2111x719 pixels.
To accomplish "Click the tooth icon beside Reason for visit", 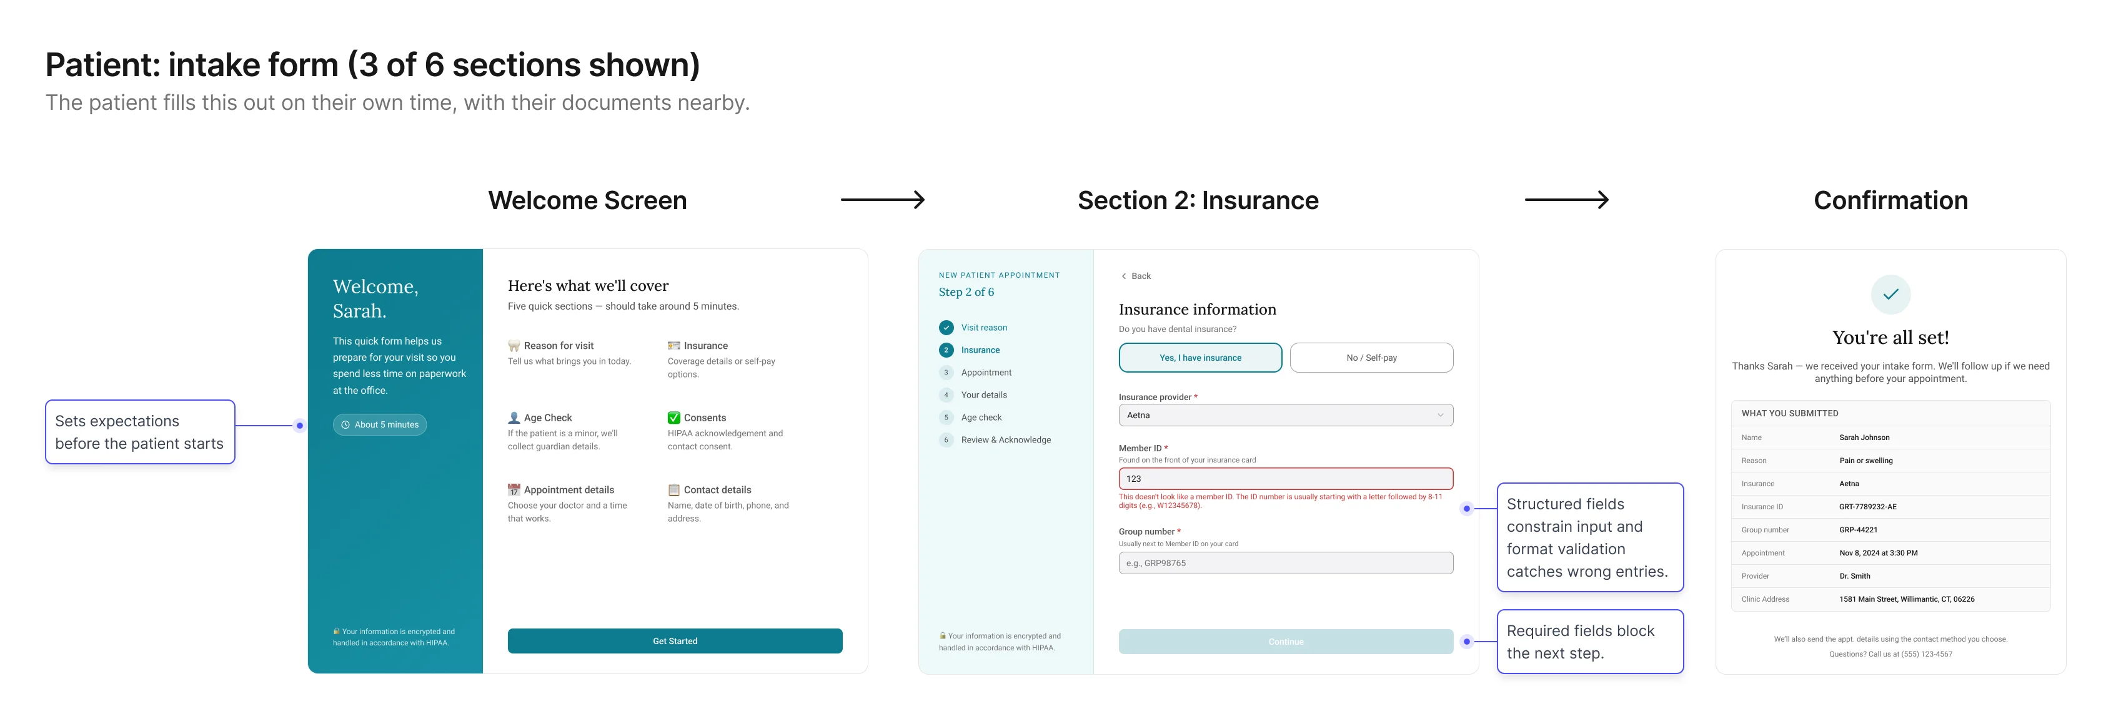I will 514,346.
